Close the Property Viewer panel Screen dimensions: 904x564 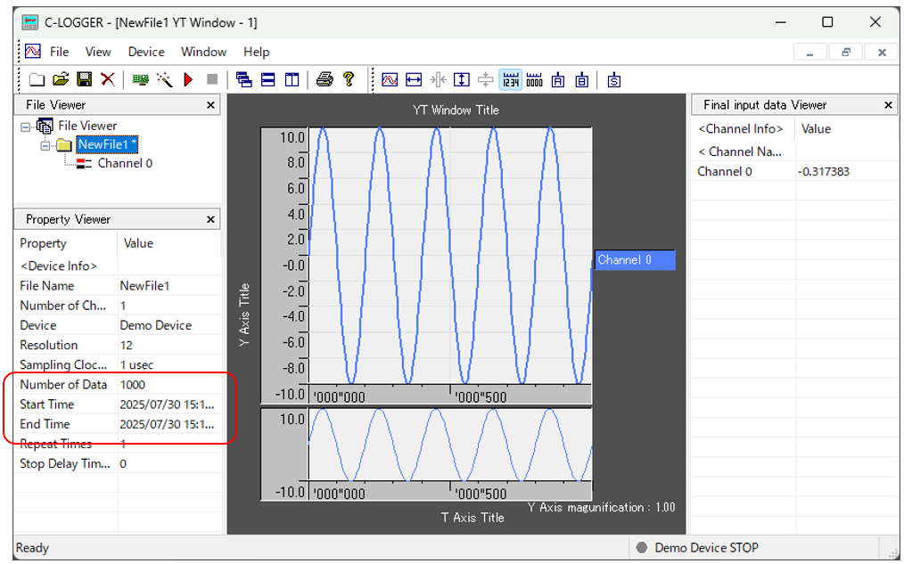click(x=211, y=219)
